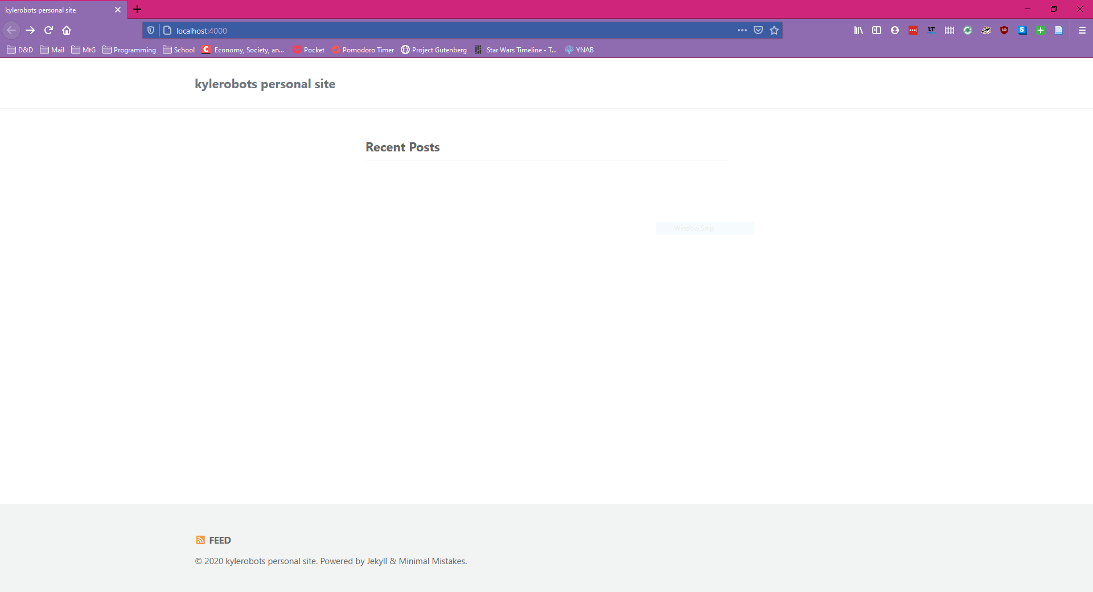Toggle the sidebar view icon
The height and width of the screenshot is (592, 1093).
click(877, 30)
